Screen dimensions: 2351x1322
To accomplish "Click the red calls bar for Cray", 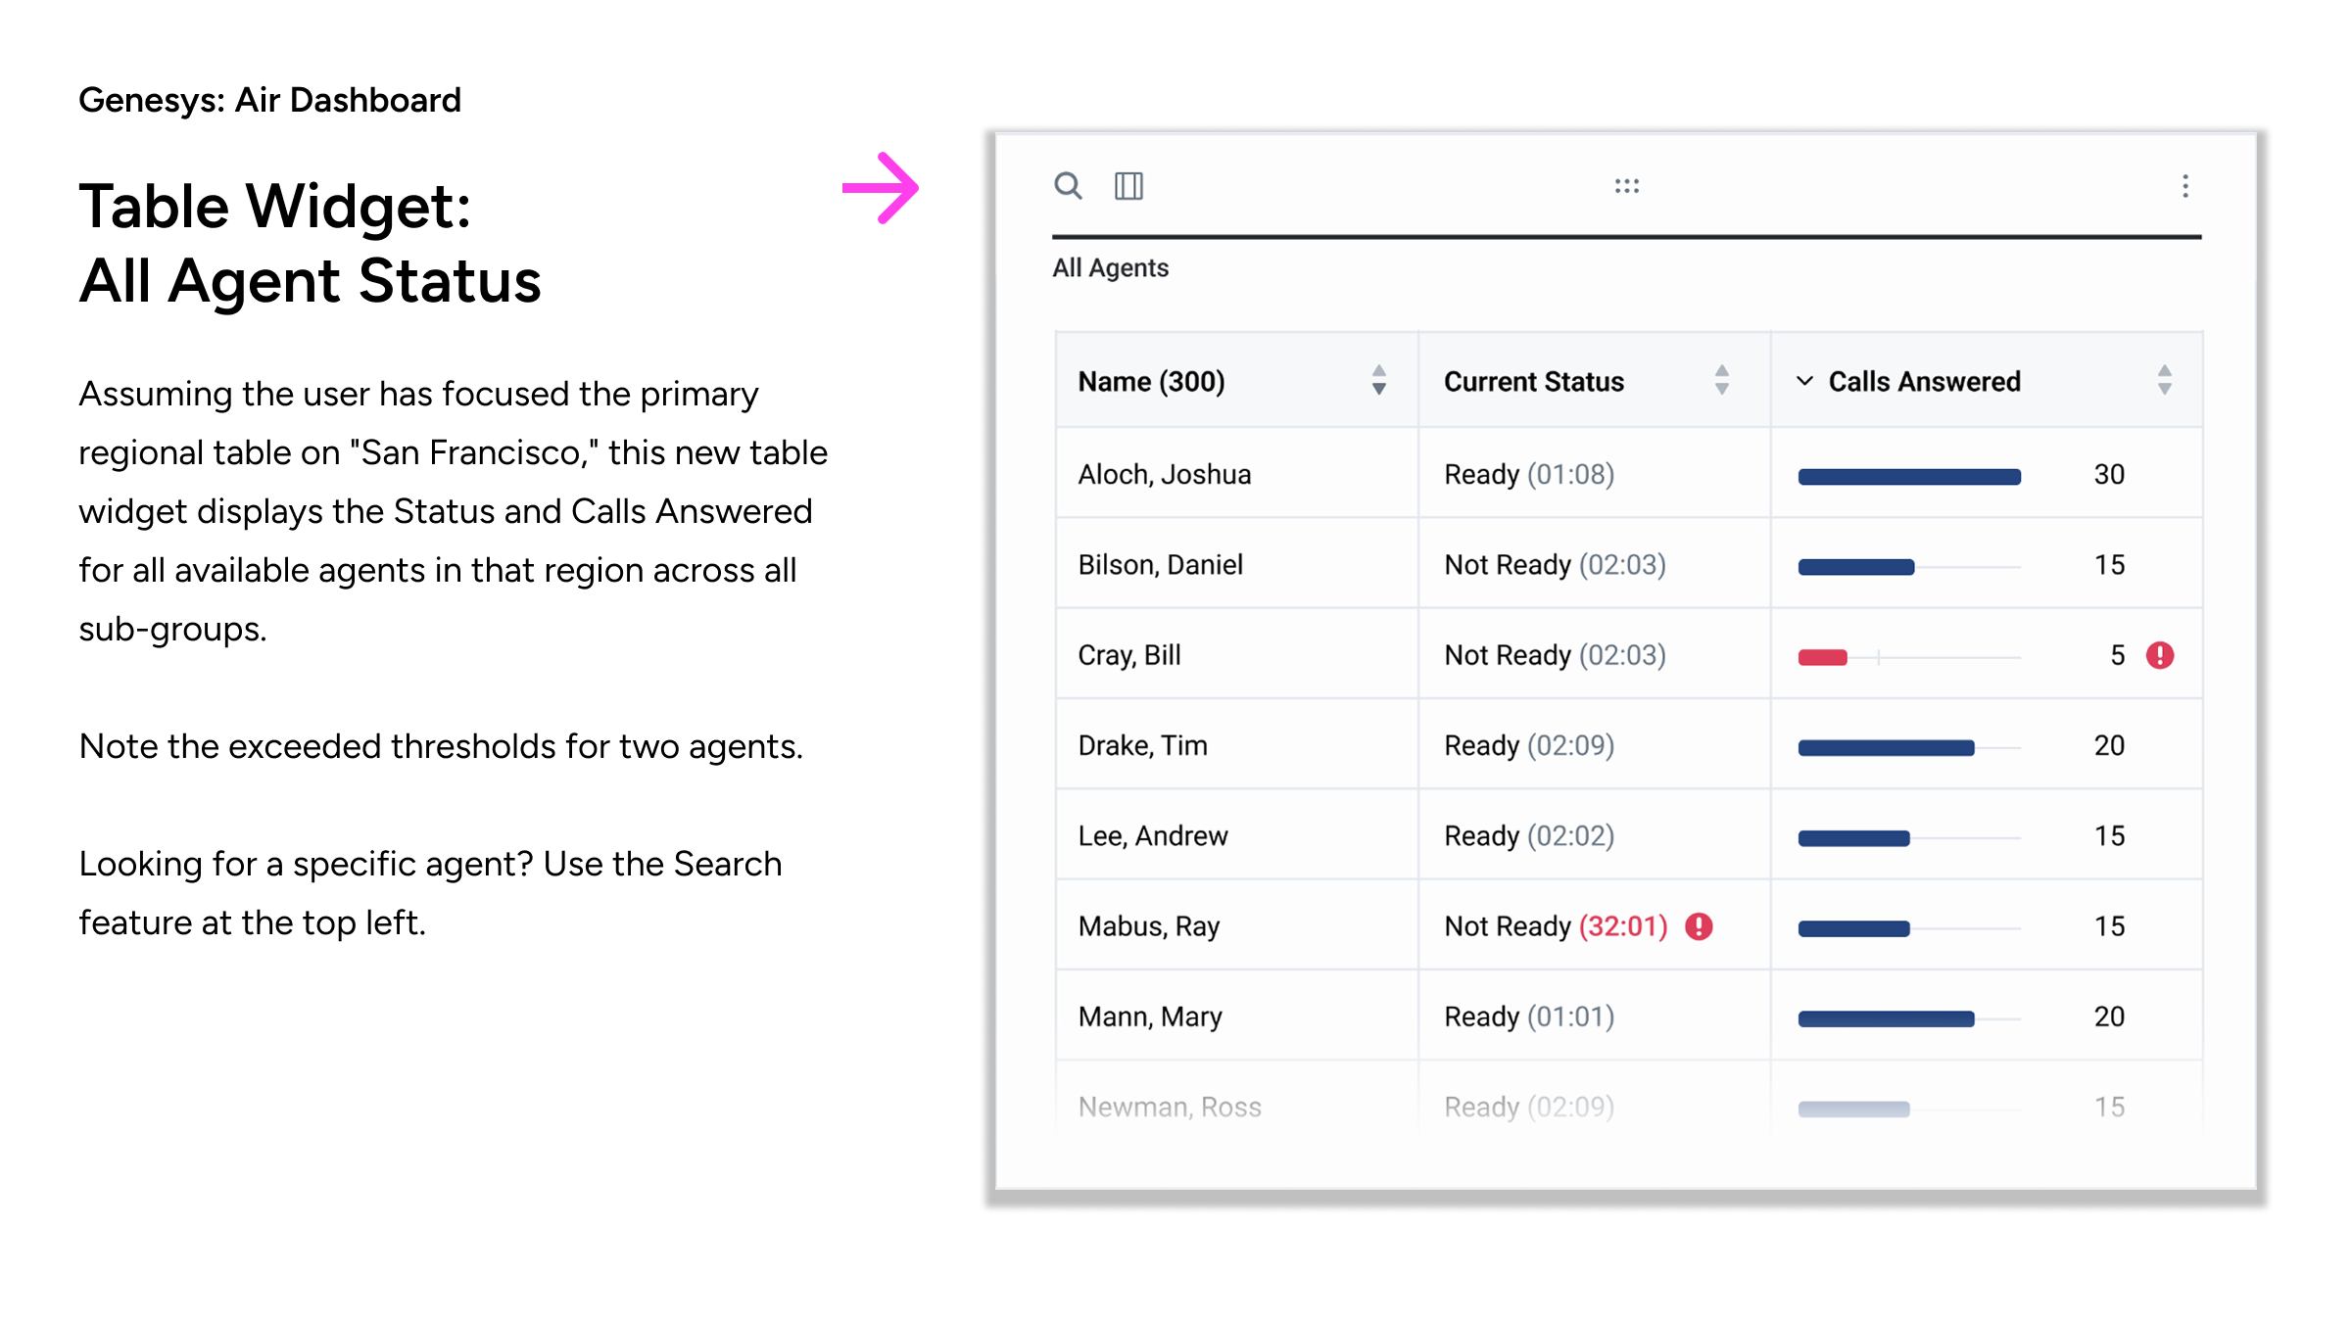I will 1822,657.
